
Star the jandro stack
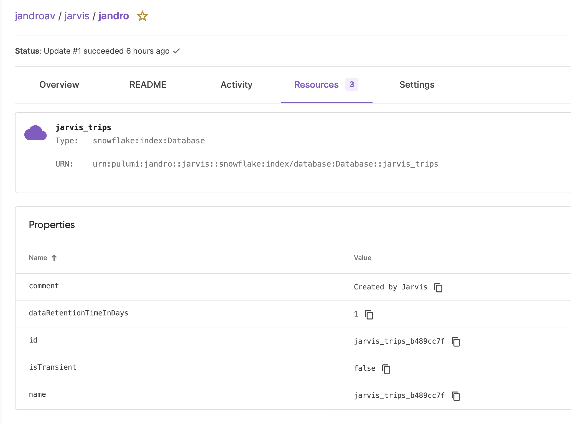coord(142,16)
